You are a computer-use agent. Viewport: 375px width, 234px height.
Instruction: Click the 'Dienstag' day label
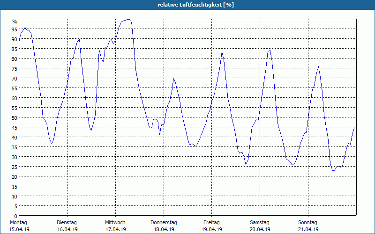(67, 223)
